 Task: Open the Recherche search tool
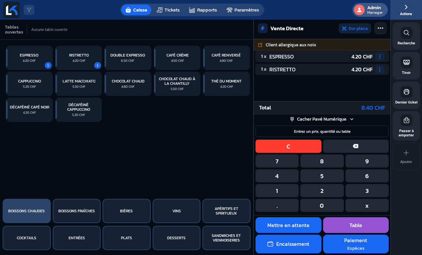point(406,36)
